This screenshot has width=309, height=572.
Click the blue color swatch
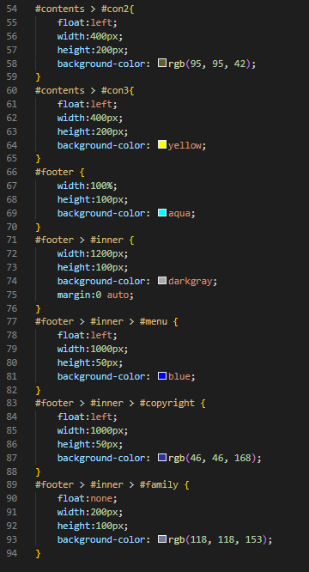[x=162, y=375]
